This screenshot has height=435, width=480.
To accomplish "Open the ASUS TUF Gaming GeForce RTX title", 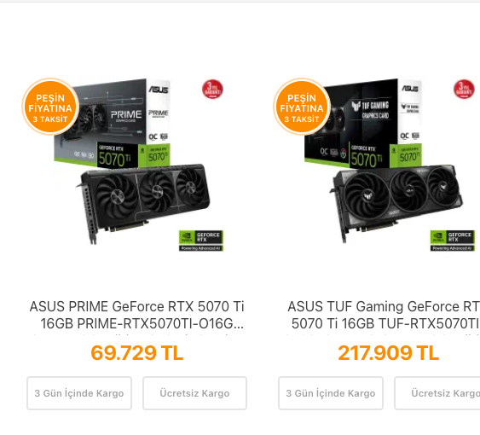I will (x=384, y=315).
